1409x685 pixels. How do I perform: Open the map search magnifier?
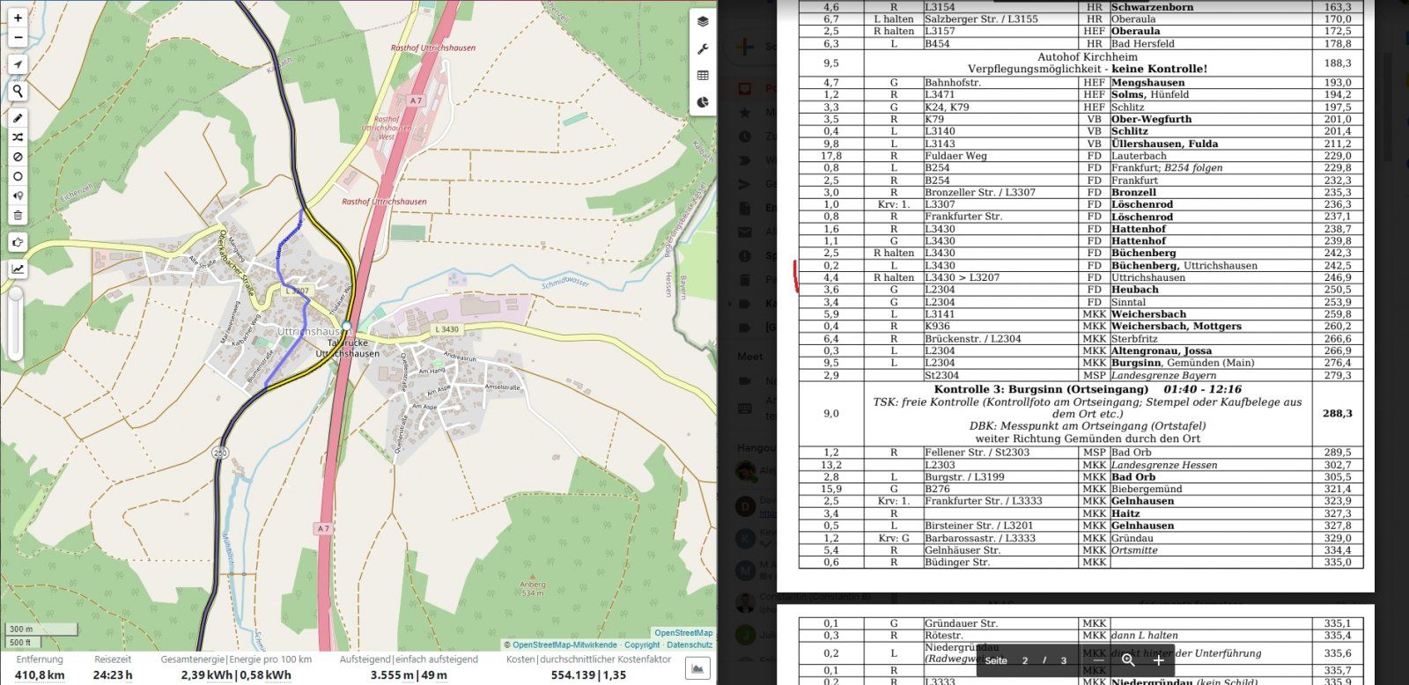18,91
